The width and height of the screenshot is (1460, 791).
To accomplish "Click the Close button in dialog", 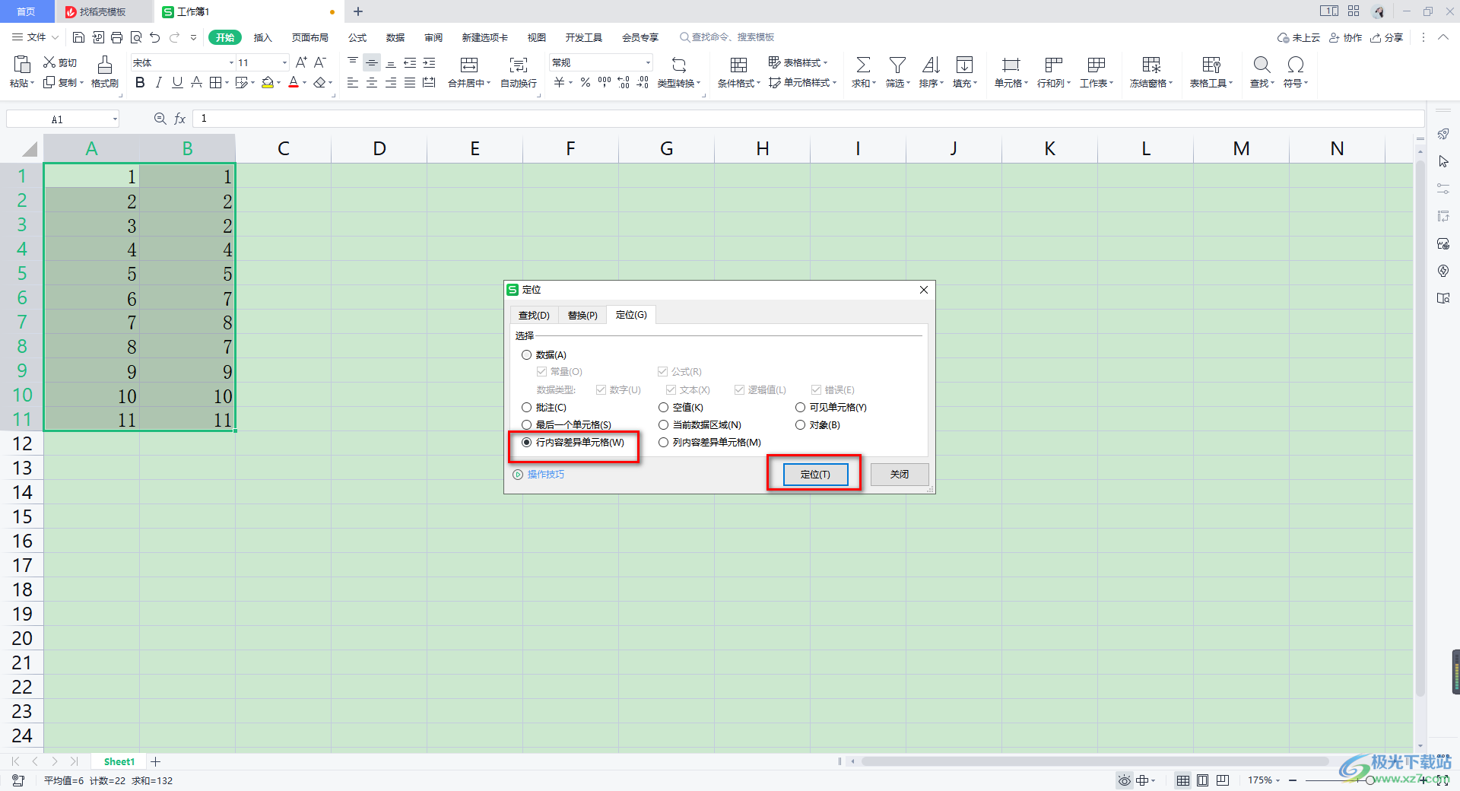I will click(x=900, y=475).
